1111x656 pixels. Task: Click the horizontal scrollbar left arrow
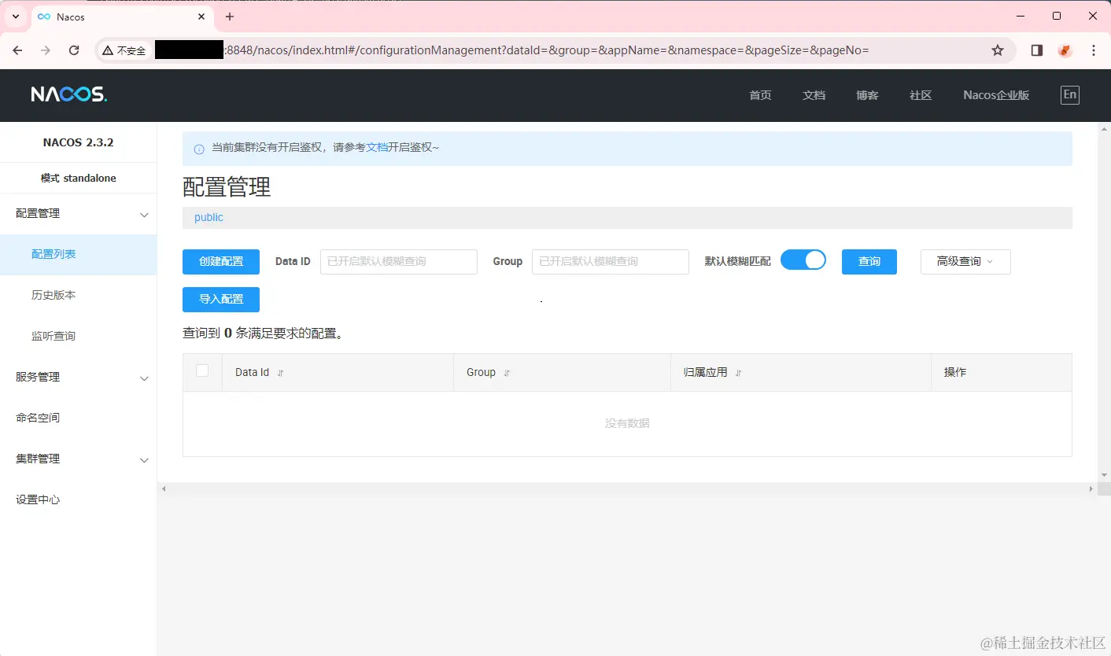coord(164,489)
